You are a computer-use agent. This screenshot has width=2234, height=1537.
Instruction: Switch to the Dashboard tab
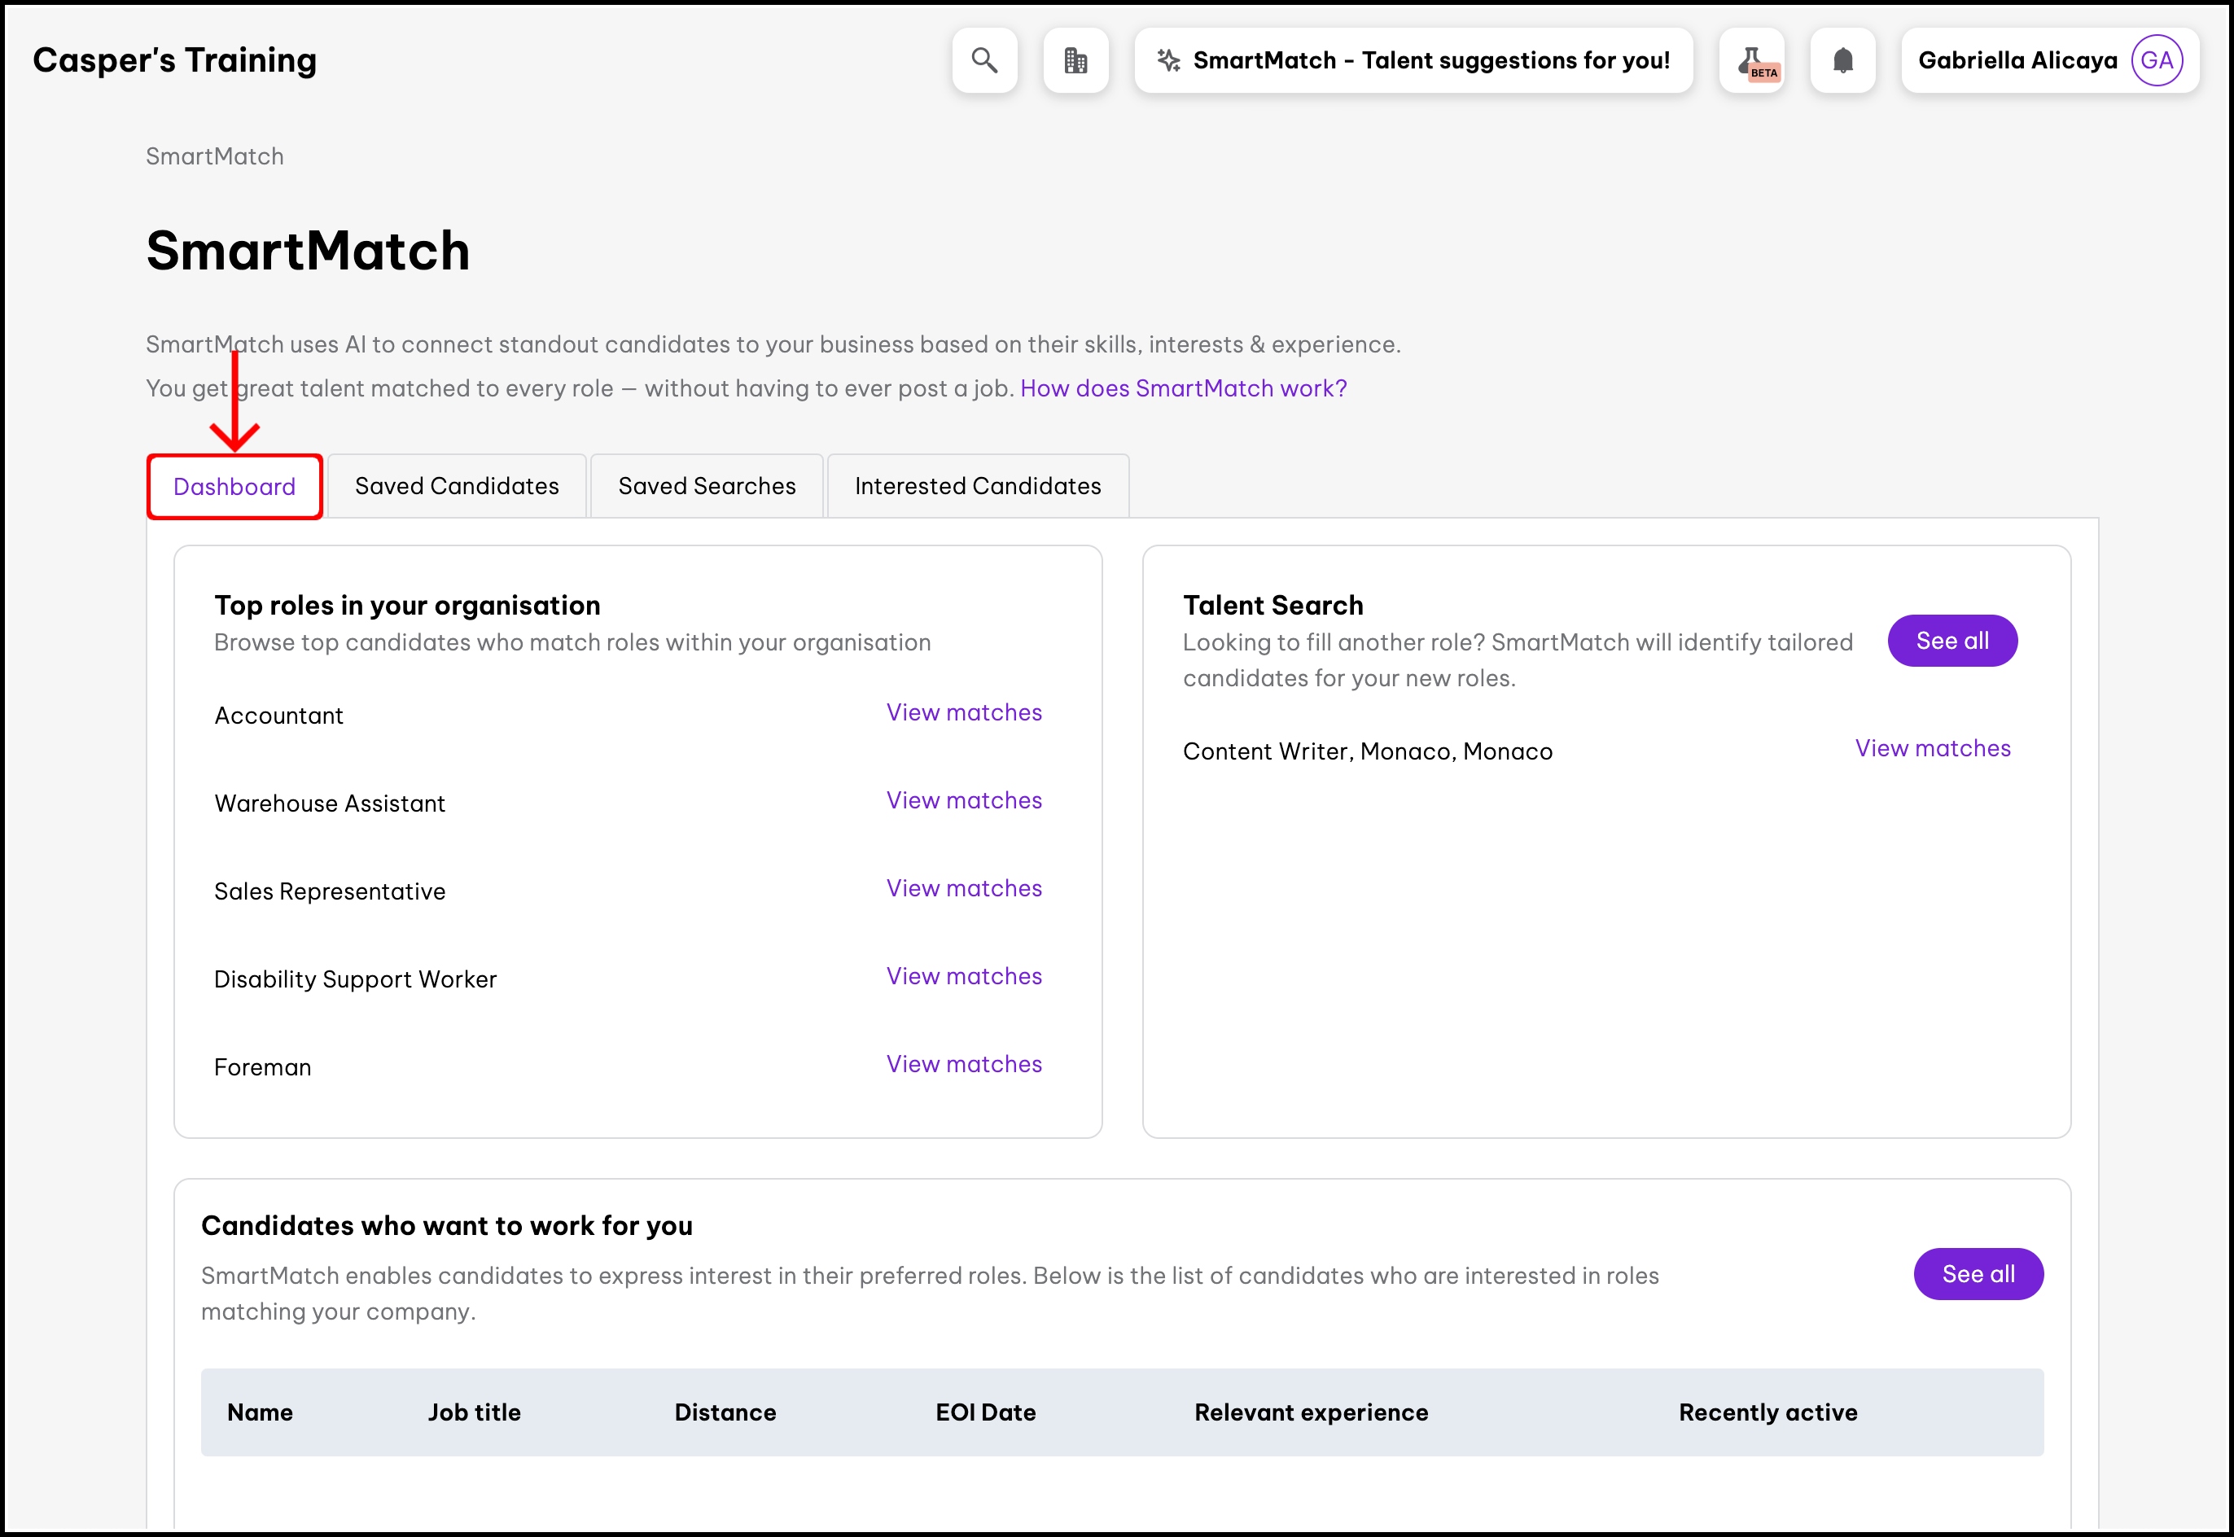[x=234, y=486]
